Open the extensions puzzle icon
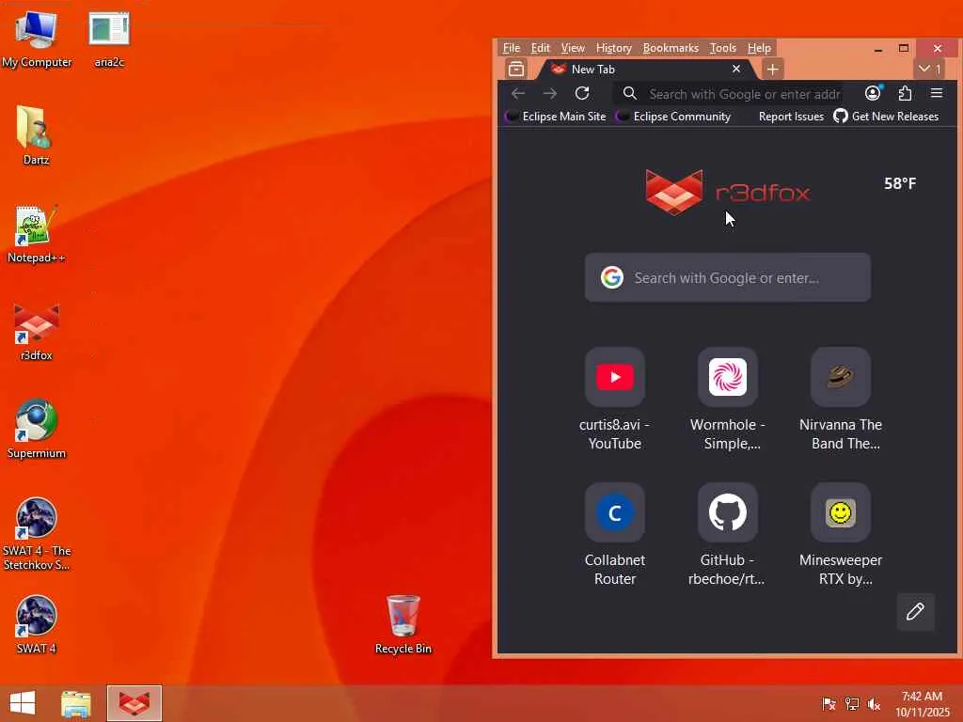 (905, 93)
